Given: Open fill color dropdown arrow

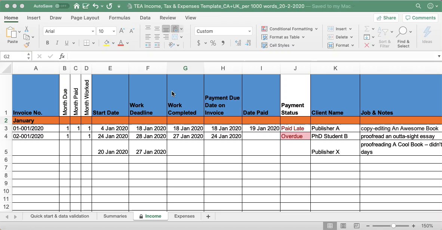Looking at the screenshot, I should [x=113, y=43].
